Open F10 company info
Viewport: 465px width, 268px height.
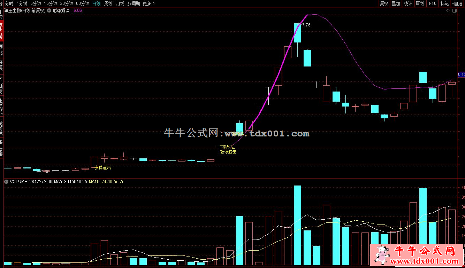433,3
